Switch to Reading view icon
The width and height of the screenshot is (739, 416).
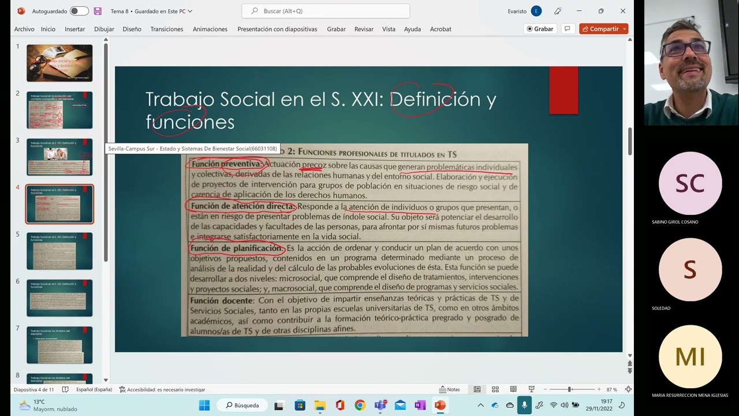point(513,389)
